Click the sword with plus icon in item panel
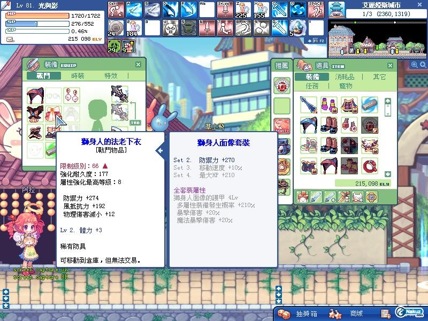This screenshot has height=321, width=428. [x=330, y=197]
